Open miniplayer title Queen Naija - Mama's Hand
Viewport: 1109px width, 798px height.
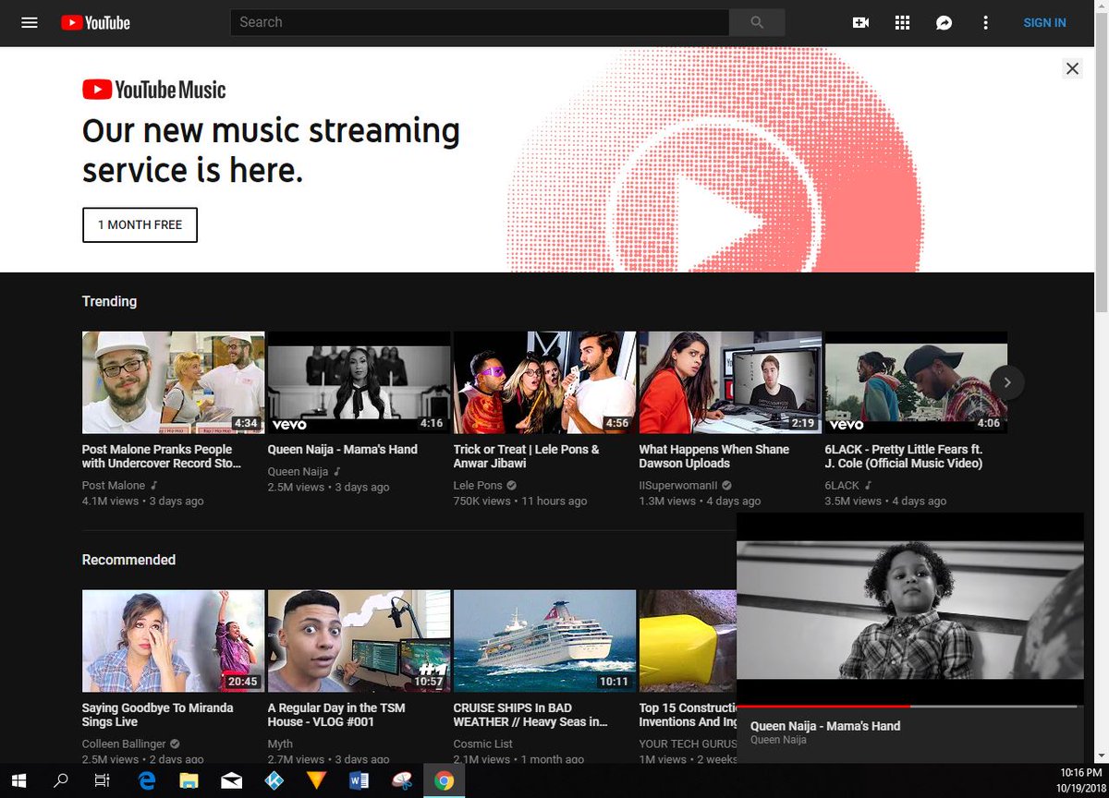[x=825, y=726]
